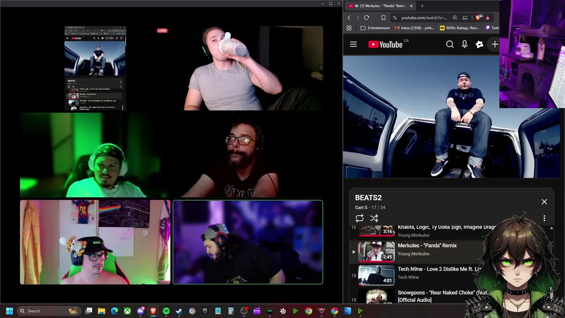565x318 pixels.
Task: Click the LIVE badge in the stream window
Action: (x=162, y=30)
